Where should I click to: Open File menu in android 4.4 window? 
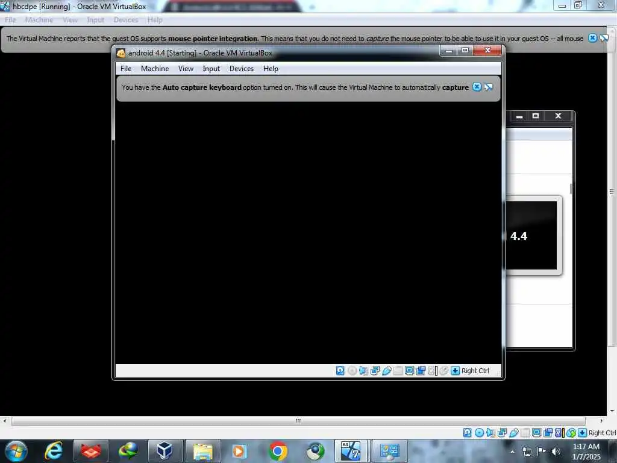click(126, 69)
